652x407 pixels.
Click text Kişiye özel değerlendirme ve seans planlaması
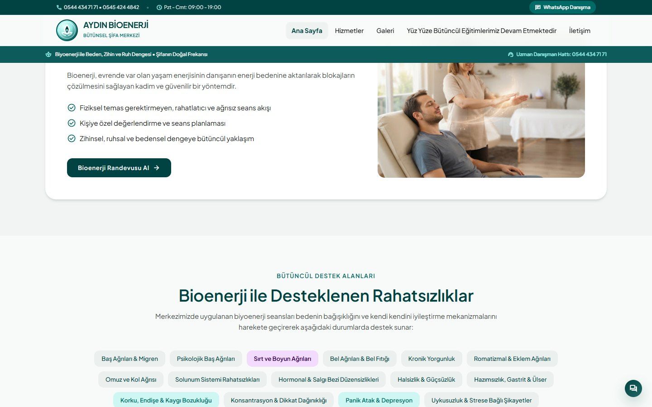[x=153, y=123]
